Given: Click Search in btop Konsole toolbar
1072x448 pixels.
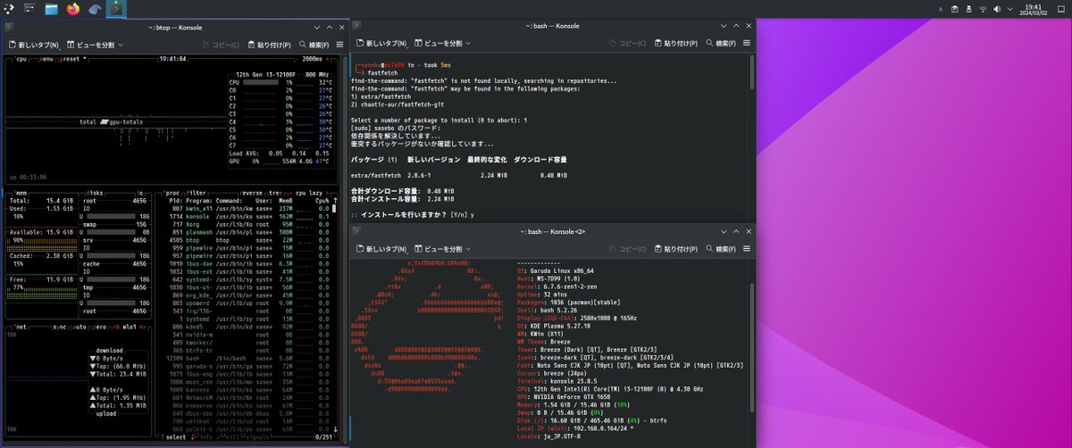Looking at the screenshot, I should tap(314, 44).
